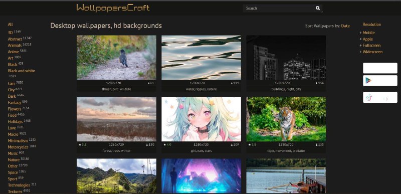Open the lake pier boat wallpaper thumbnail

286,176
